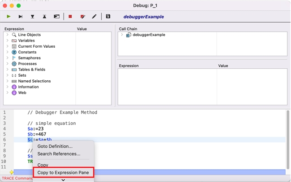Click the green No Trace resume button
Screen dimensions: 291x182
point(9,17)
